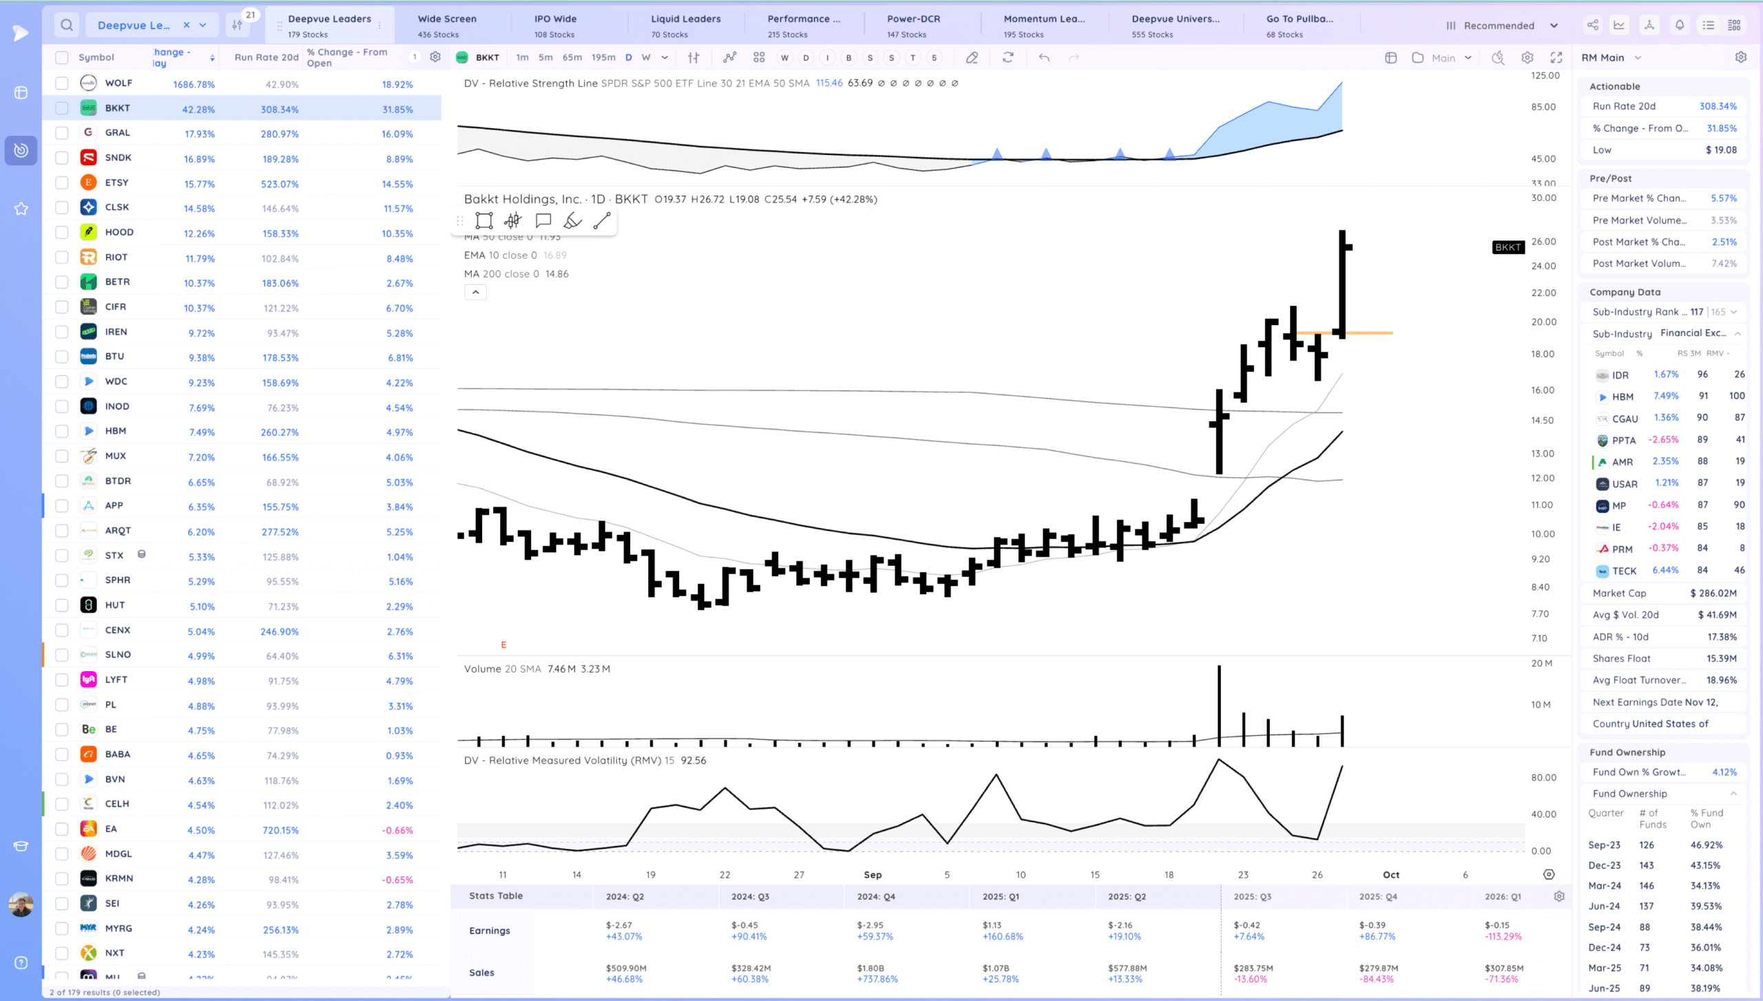Viewport: 1763px width, 1001px height.
Task: Check the GRAL row checkbox
Action: coord(62,133)
